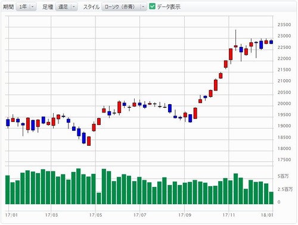The height and width of the screenshot is (225, 298).
Task: Click the 17/07 date axis label
Action: click(x=140, y=215)
